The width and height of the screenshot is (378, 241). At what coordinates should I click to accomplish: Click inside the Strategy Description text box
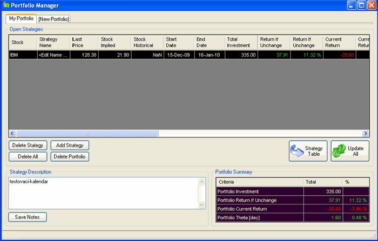pos(103,193)
